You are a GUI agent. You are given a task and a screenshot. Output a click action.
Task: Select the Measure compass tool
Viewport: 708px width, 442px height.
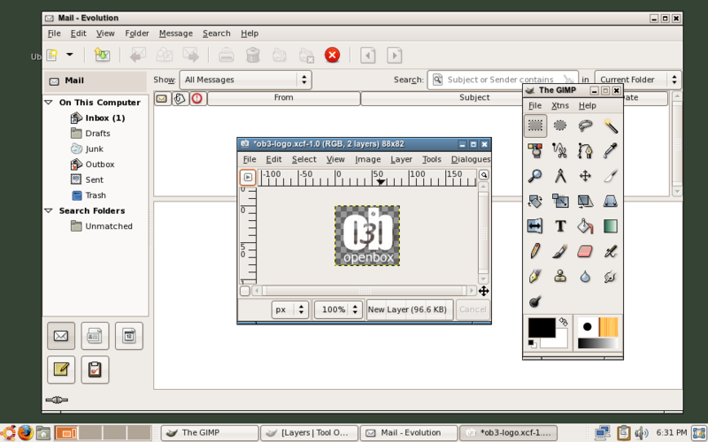(560, 175)
